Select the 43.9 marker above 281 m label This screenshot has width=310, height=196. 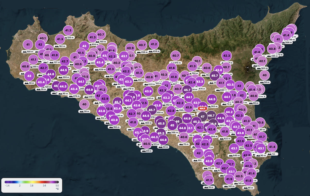[148, 91]
